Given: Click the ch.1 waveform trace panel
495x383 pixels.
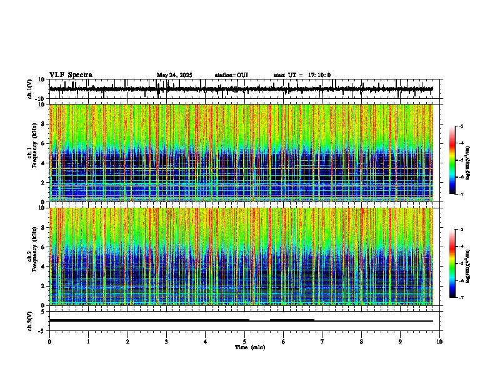Looking at the screenshot, I should point(246,89).
